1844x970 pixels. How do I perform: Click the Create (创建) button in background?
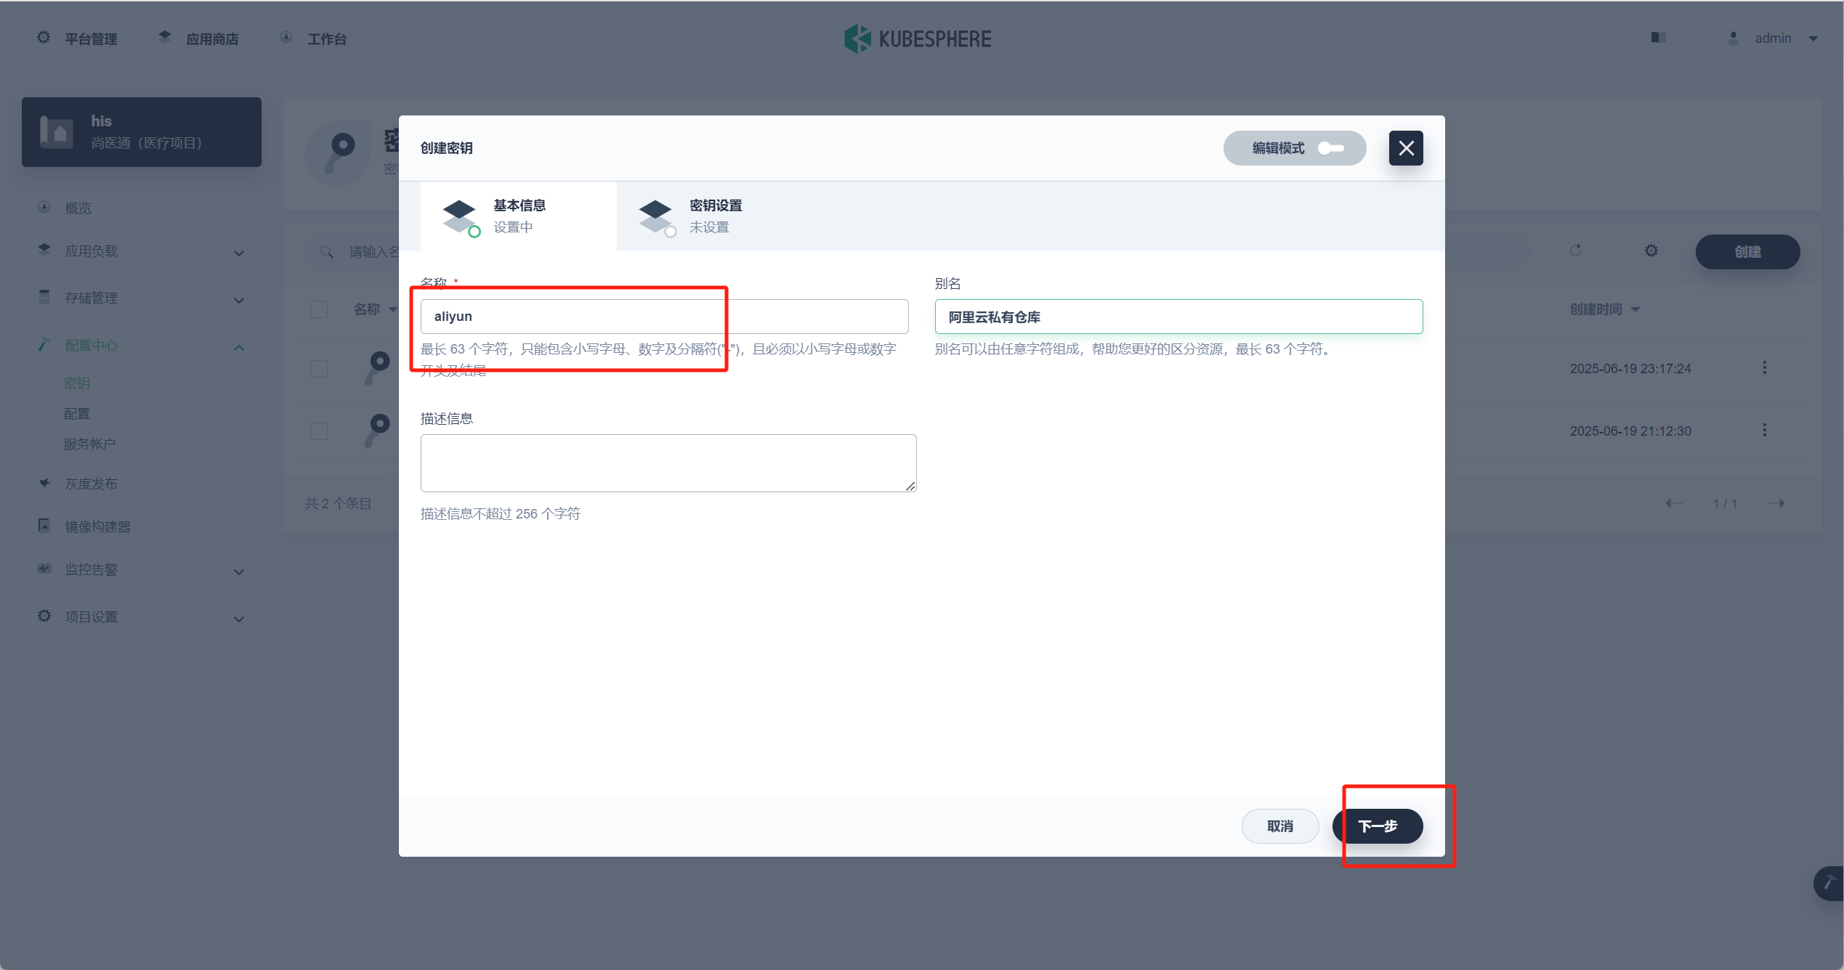pyautogui.click(x=1747, y=252)
